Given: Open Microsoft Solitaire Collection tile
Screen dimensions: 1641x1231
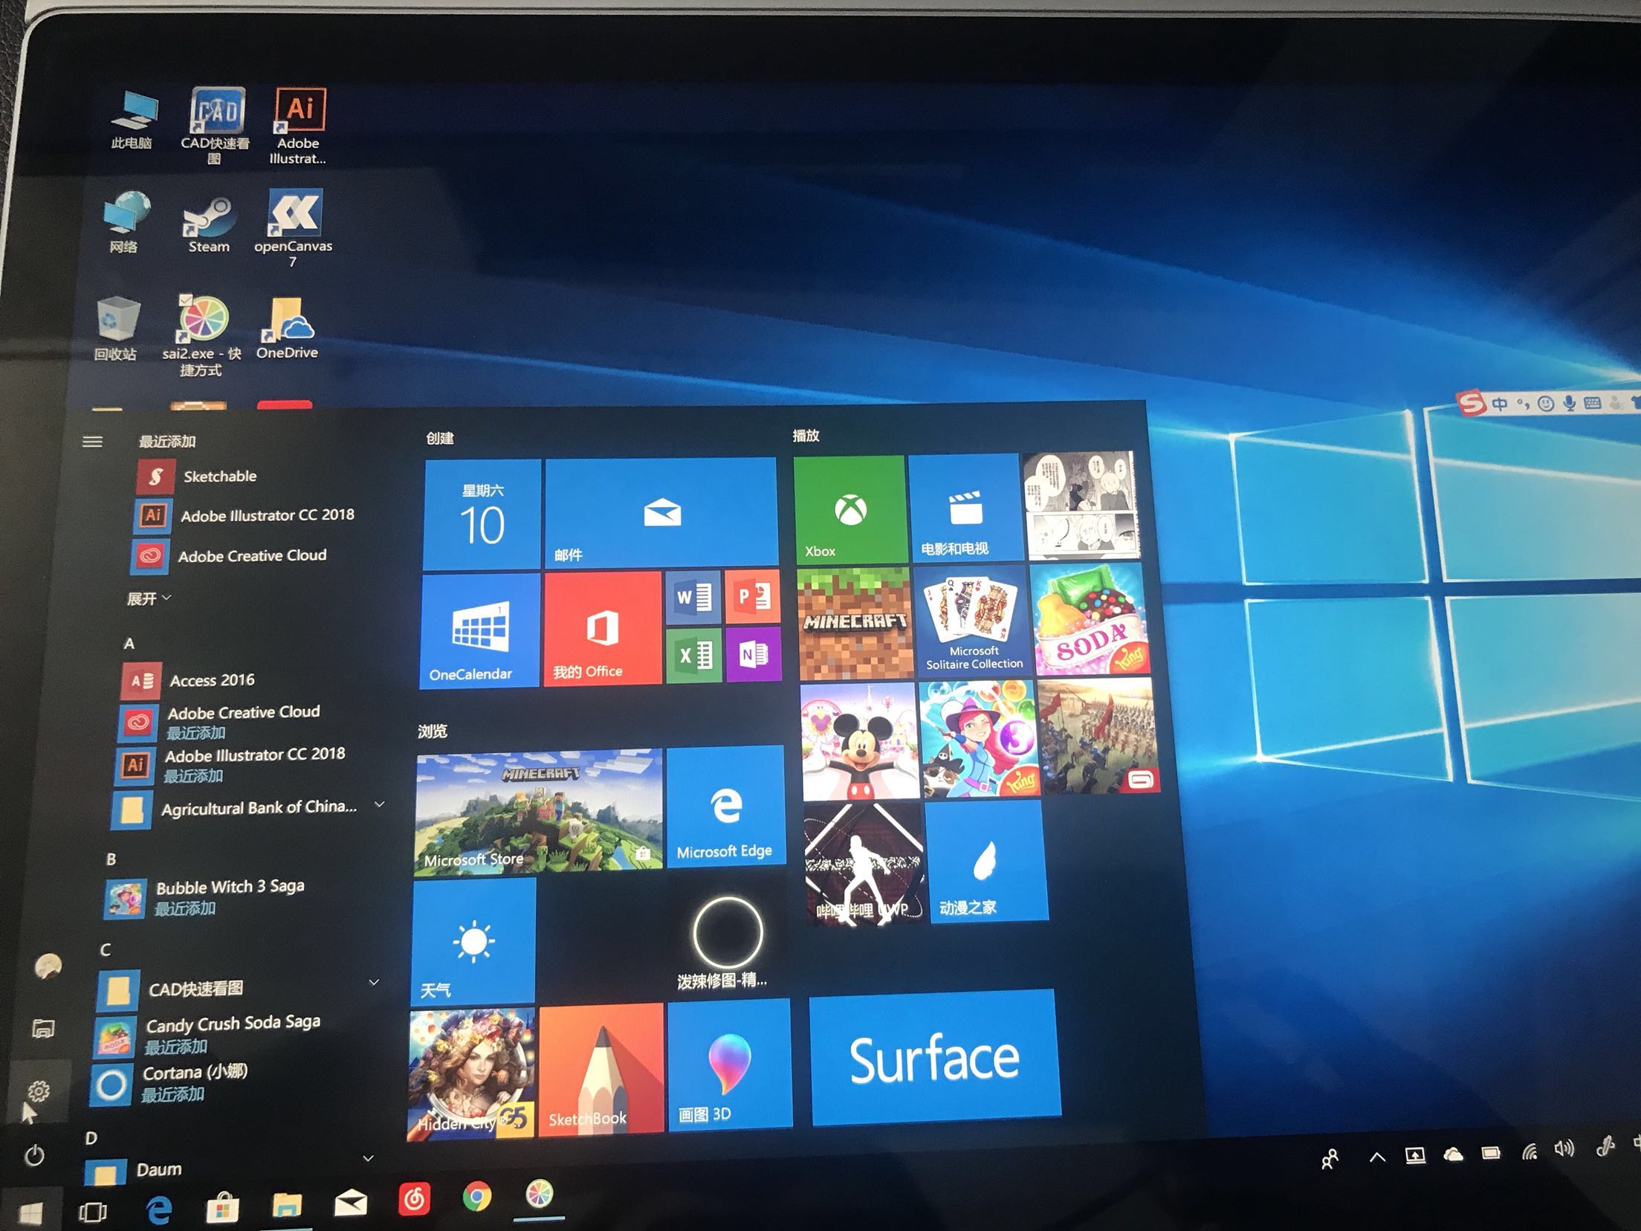Looking at the screenshot, I should (972, 621).
